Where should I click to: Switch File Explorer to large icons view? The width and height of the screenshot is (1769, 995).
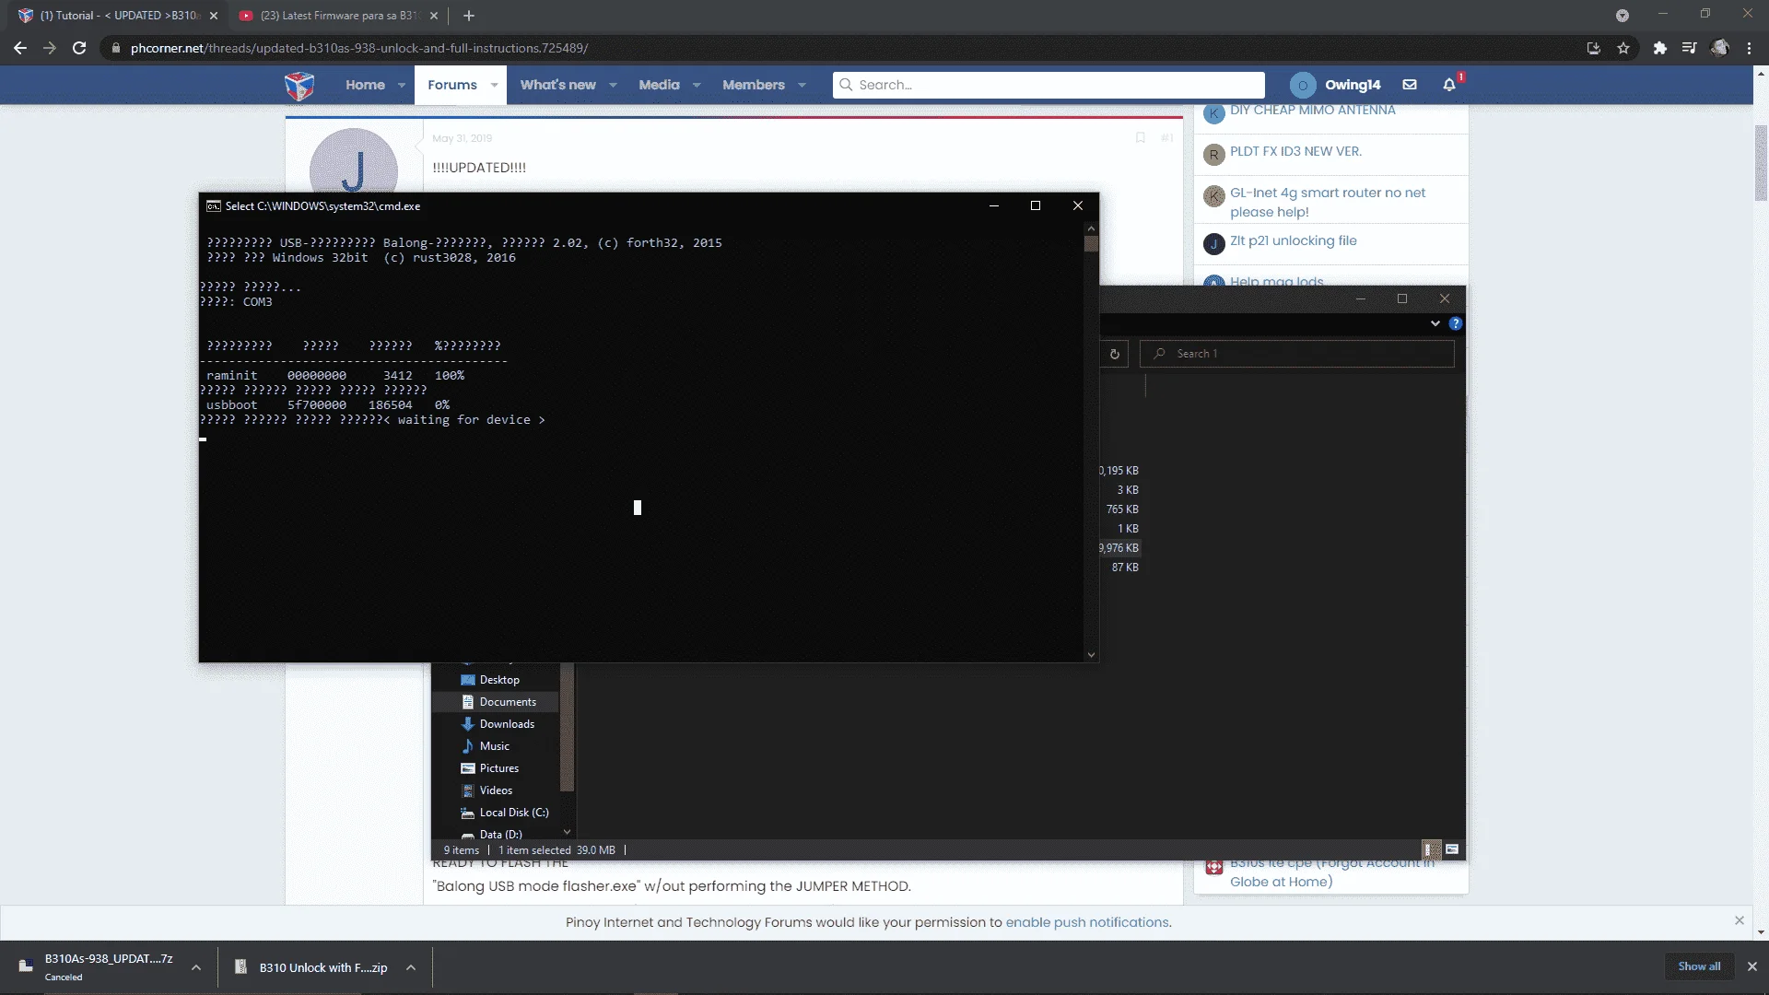1452,849
